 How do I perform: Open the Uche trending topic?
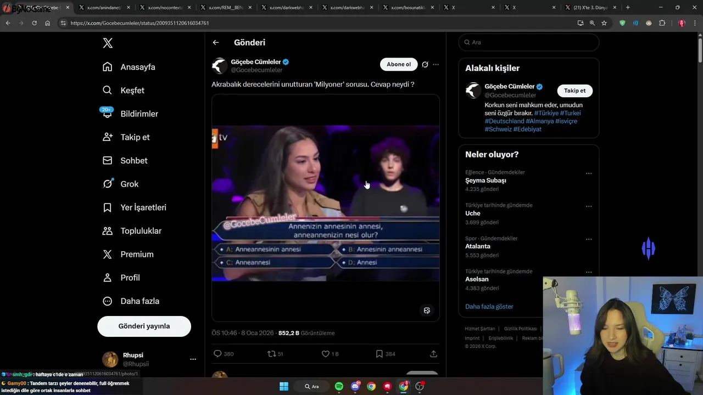click(x=472, y=213)
